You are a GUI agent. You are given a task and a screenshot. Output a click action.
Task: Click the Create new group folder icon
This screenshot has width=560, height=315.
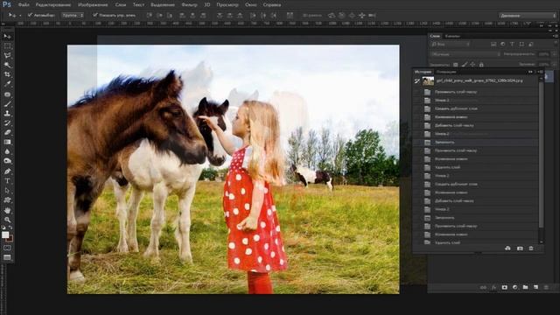click(525, 287)
